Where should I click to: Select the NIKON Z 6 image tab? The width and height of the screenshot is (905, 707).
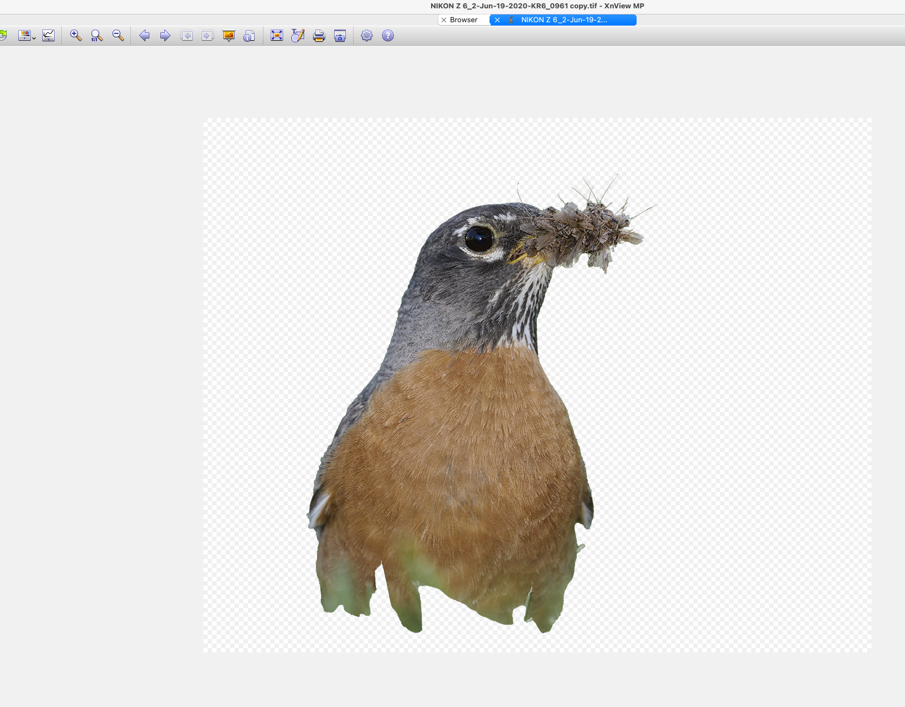564,20
